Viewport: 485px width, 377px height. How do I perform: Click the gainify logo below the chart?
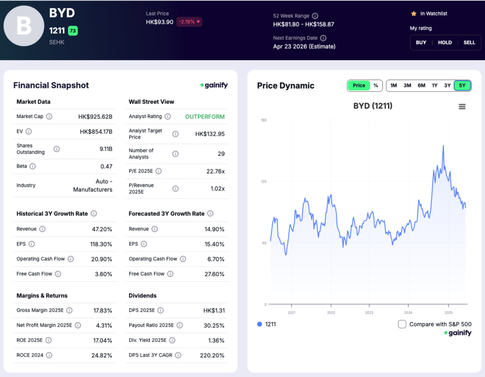pos(458,333)
